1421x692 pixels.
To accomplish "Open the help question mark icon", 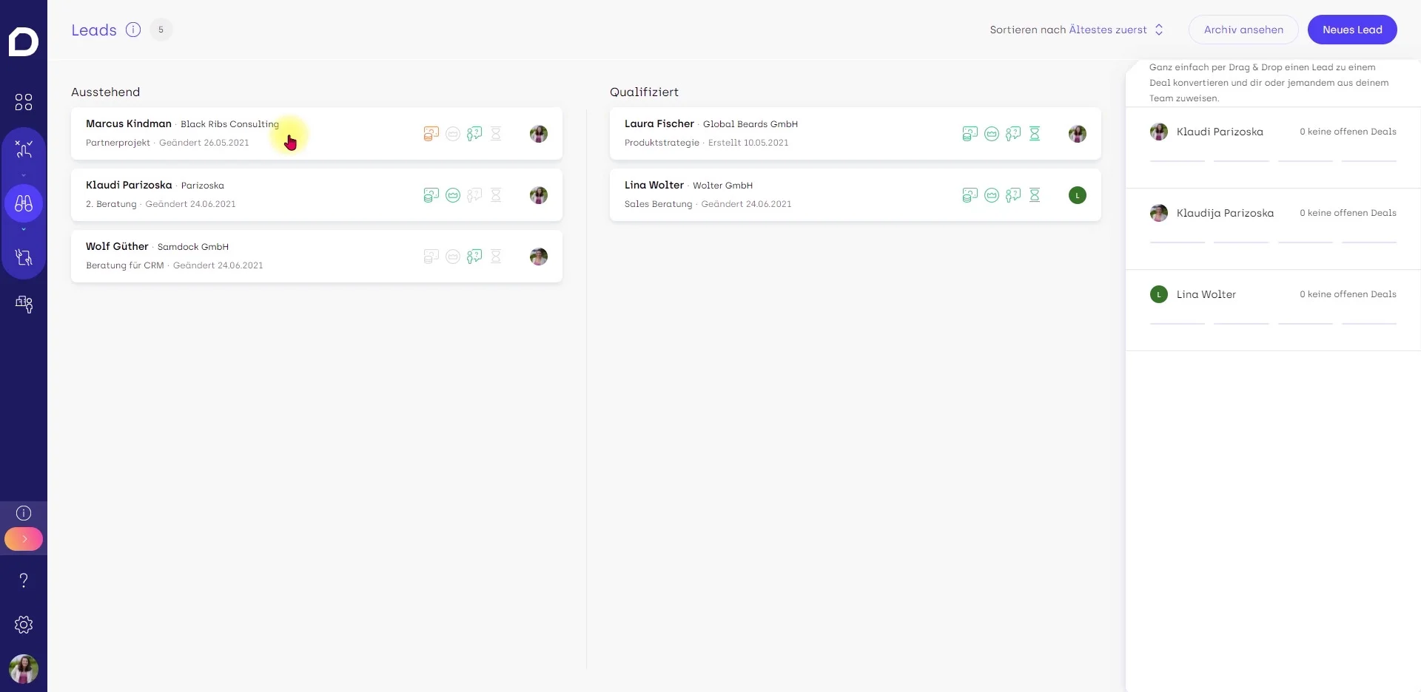I will 24,580.
